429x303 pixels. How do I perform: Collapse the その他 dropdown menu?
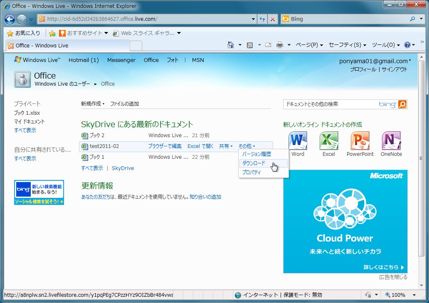[247, 146]
